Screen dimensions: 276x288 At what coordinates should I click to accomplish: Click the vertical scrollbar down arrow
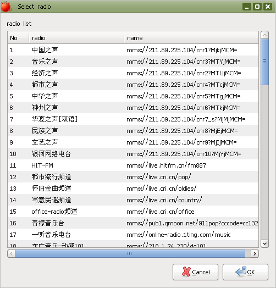264,243
